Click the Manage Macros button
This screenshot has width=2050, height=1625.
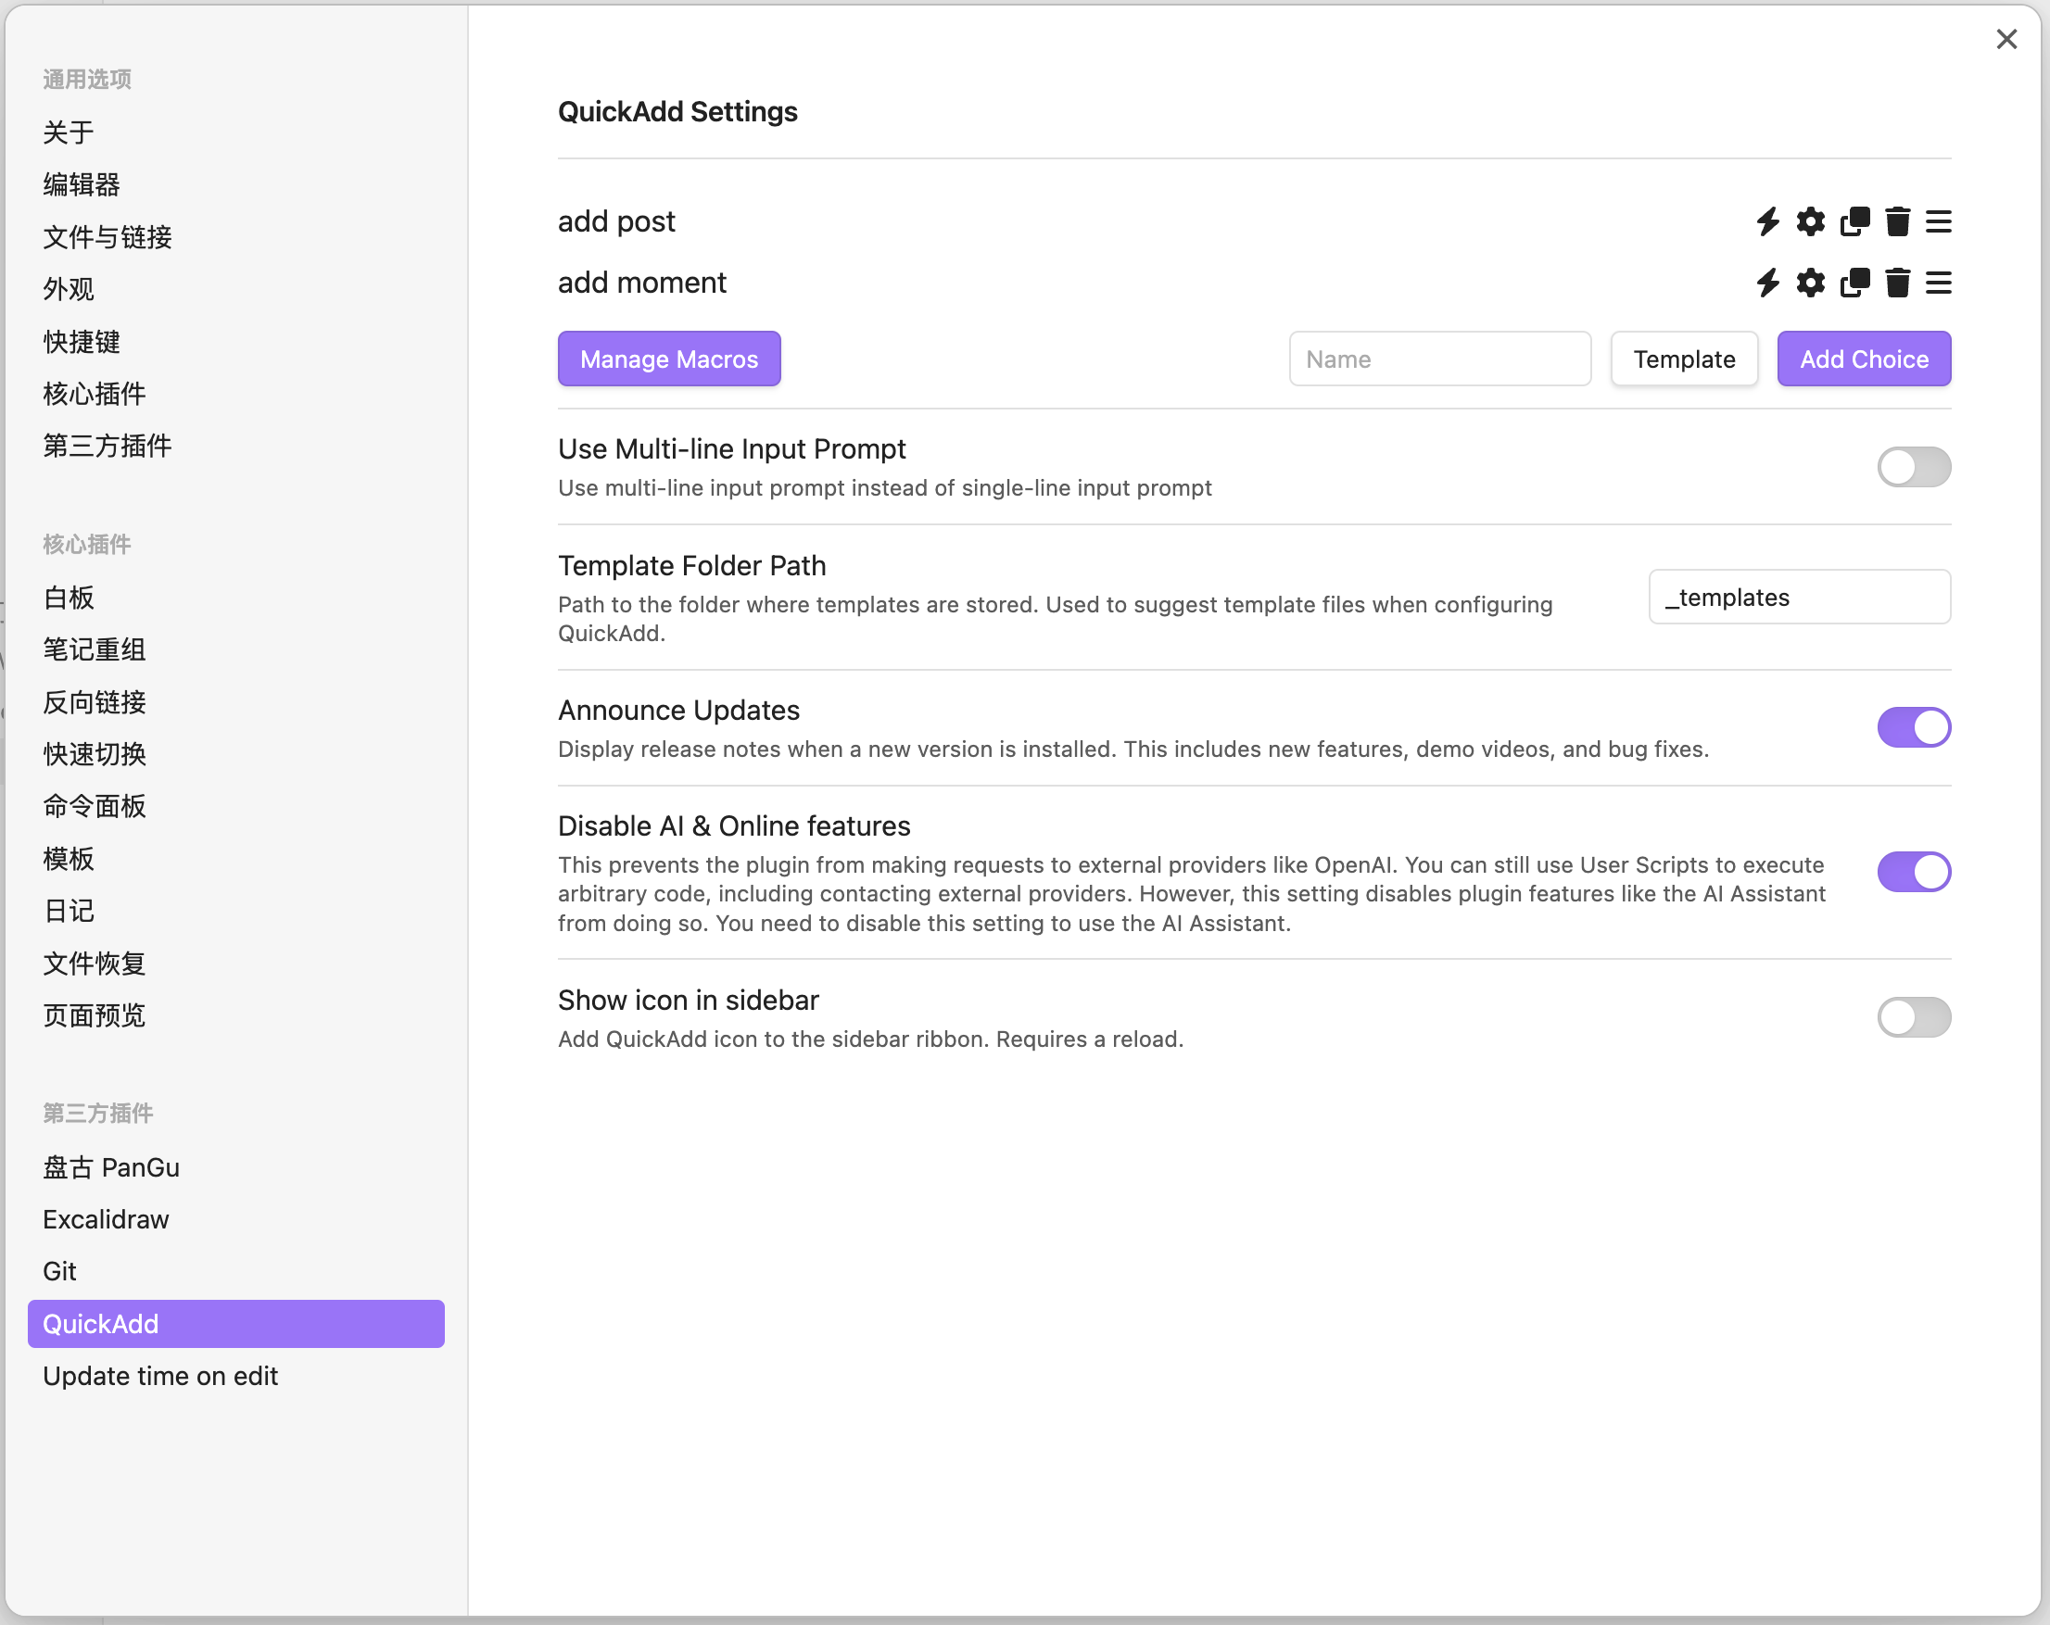[x=668, y=359]
